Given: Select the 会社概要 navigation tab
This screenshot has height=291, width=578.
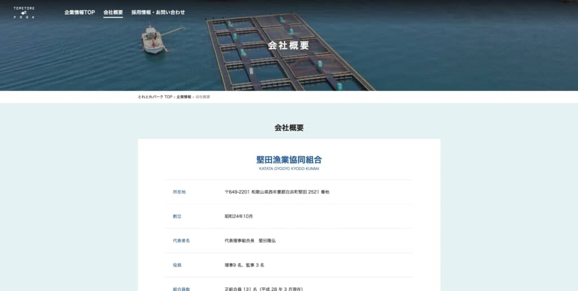Looking at the screenshot, I should point(113,12).
